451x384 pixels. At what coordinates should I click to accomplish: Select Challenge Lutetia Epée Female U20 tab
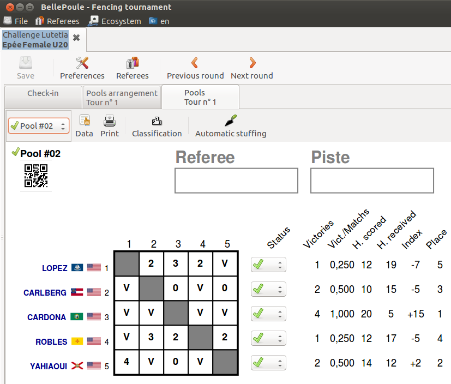35,40
